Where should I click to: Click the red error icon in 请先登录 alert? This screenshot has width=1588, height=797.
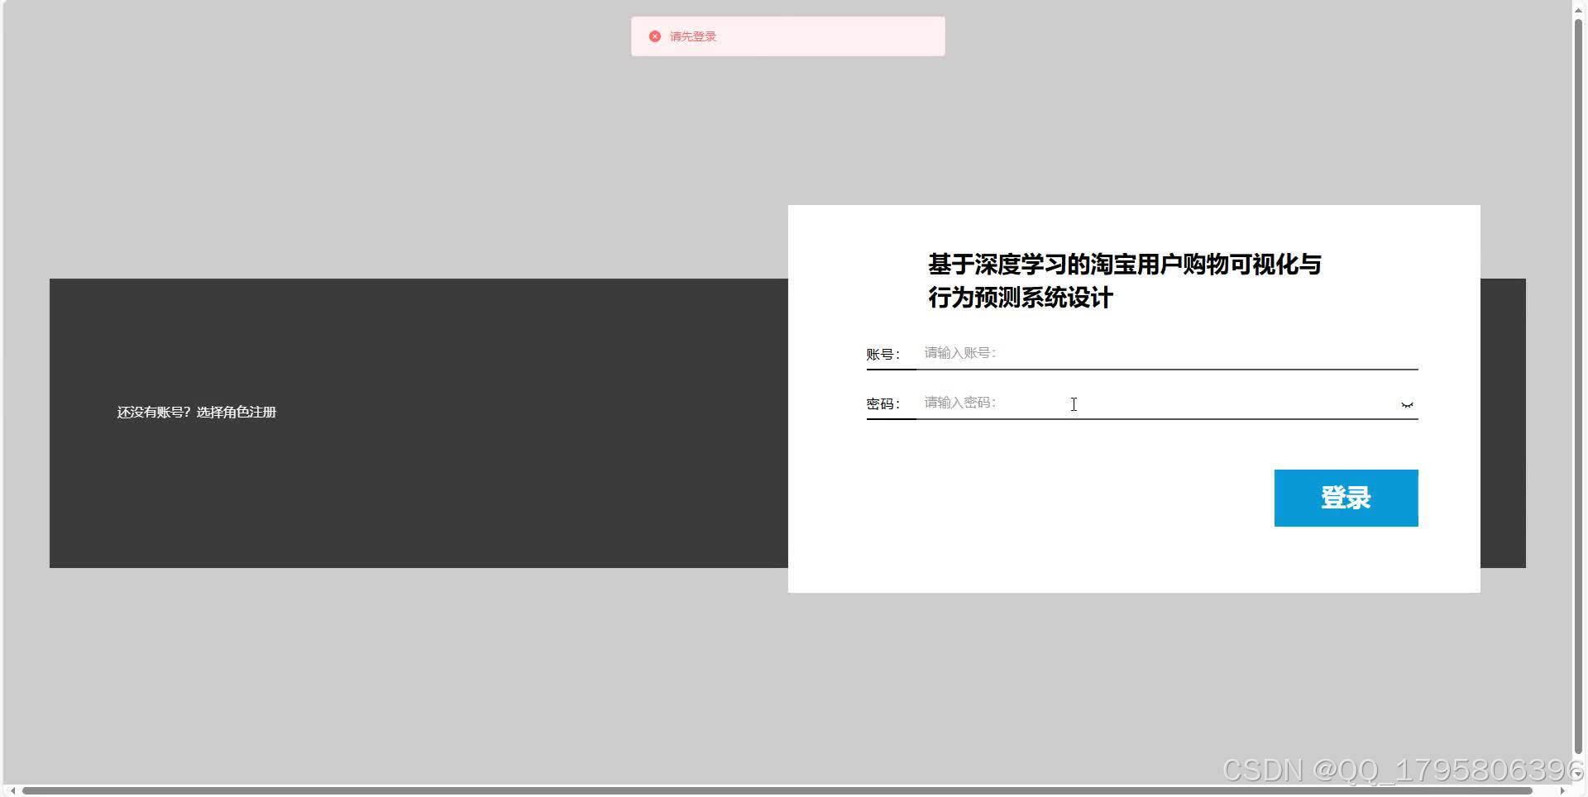click(x=655, y=36)
